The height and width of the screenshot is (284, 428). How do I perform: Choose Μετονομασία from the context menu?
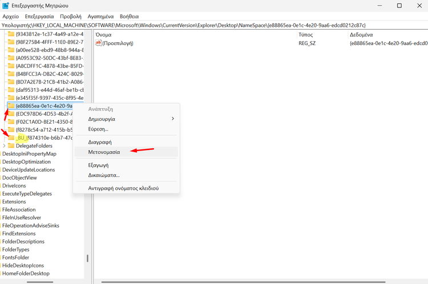point(104,152)
